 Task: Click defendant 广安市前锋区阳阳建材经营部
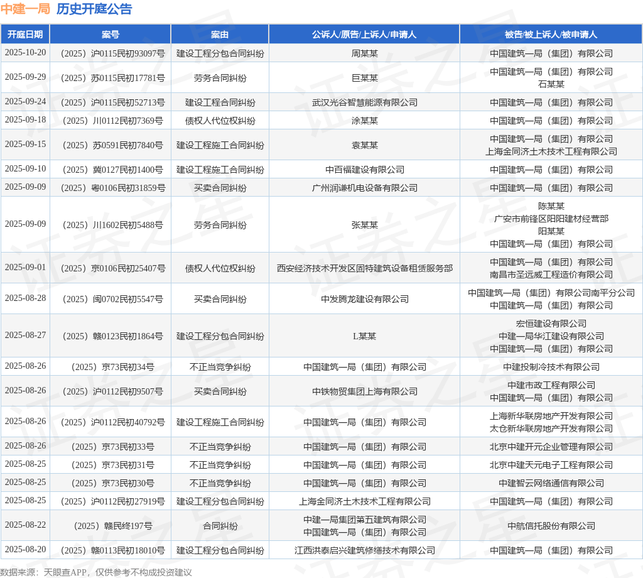pos(551,219)
